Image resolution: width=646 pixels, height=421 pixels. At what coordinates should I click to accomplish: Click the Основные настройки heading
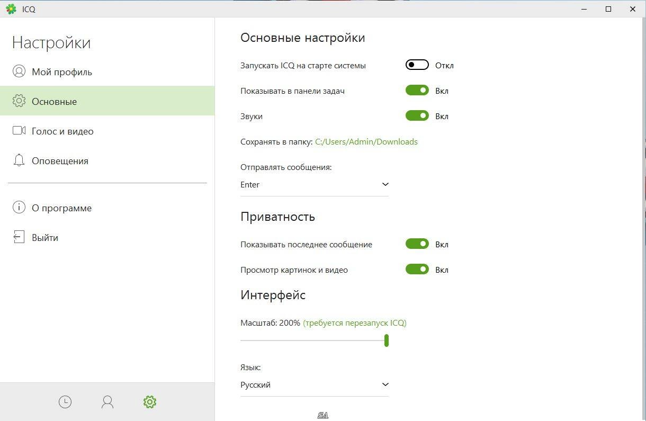[303, 38]
